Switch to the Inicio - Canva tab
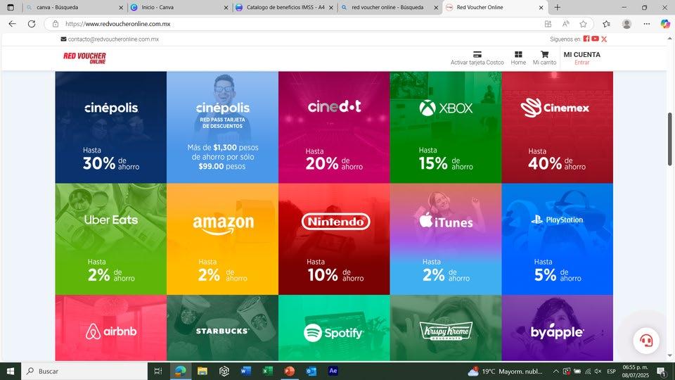 tap(179, 7)
